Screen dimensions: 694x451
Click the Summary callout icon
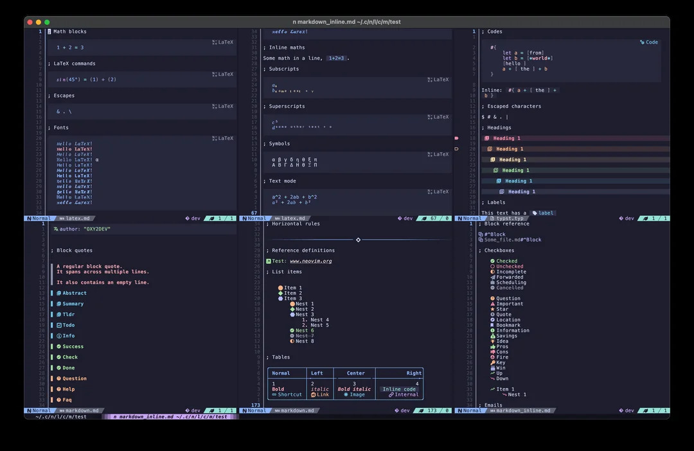[58, 304]
